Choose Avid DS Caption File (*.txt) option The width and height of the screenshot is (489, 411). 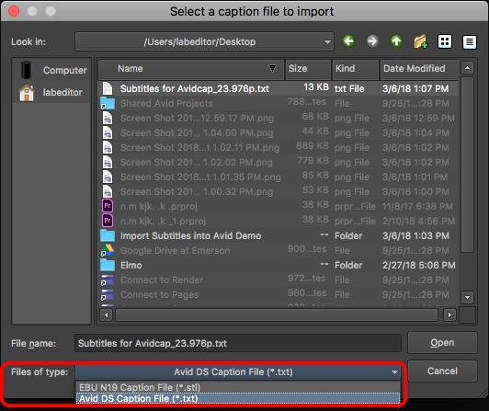coord(238,398)
